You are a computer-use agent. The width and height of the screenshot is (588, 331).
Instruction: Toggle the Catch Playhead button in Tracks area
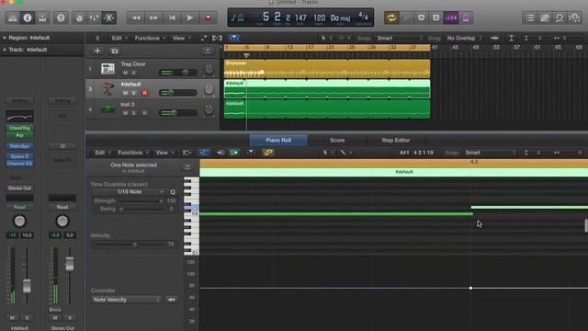click(x=234, y=38)
